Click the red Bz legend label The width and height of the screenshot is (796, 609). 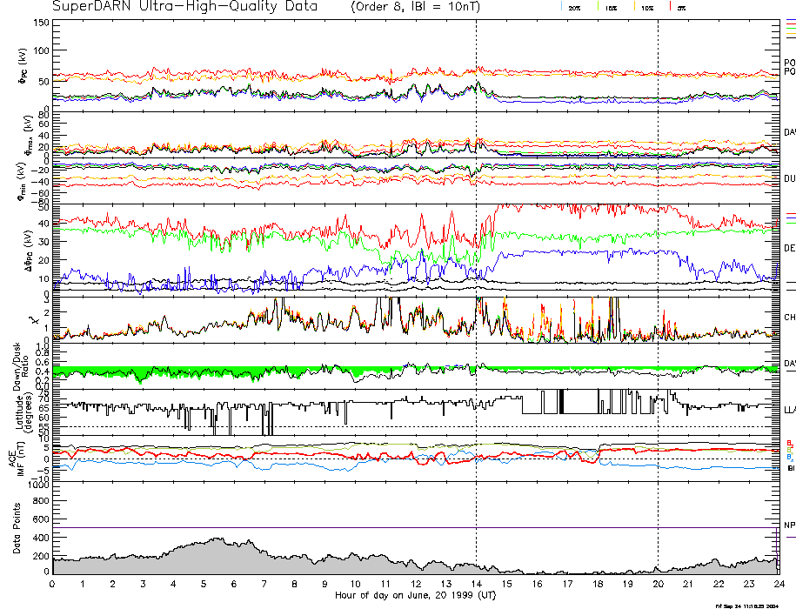point(789,442)
